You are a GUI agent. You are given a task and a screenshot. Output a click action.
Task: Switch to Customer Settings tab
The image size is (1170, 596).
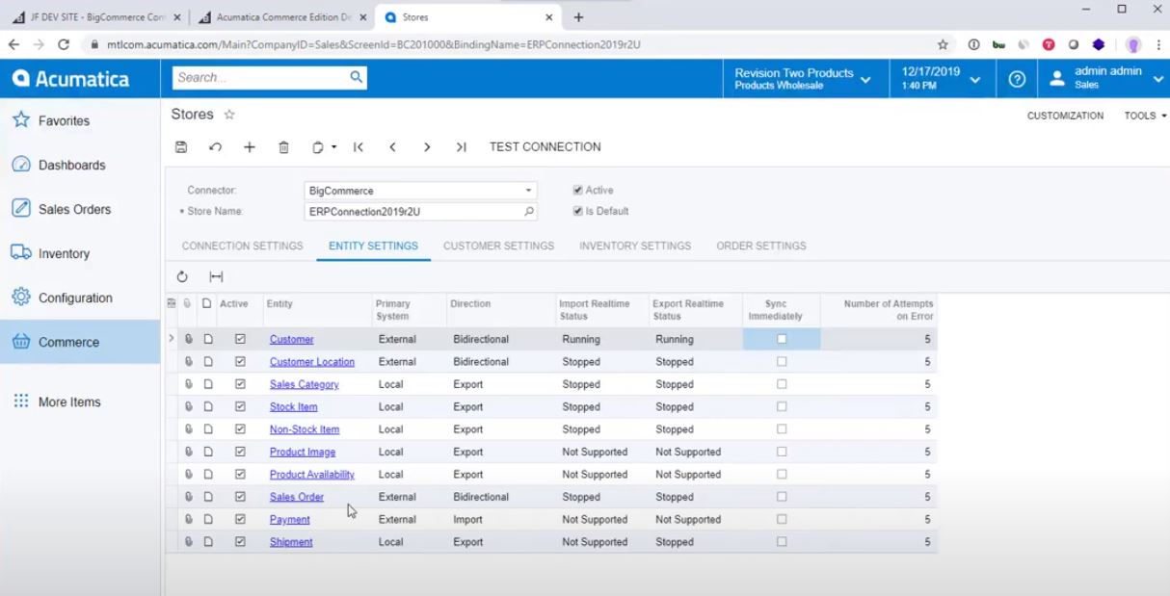pos(498,246)
